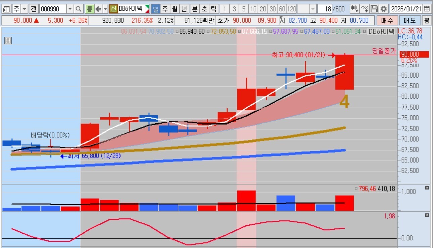
Task: Click the stock search magnifier icon
Action: tap(79, 9)
